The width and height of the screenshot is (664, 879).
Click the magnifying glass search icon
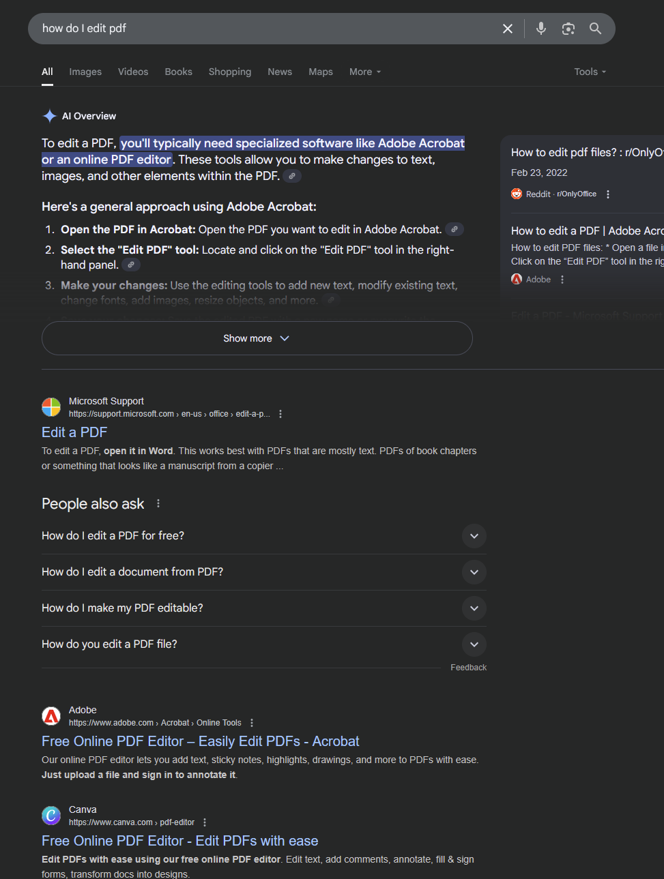pos(596,29)
